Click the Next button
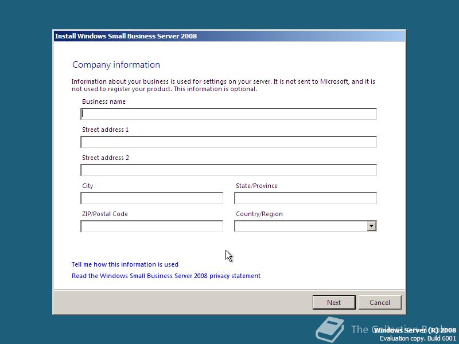 click(334, 303)
